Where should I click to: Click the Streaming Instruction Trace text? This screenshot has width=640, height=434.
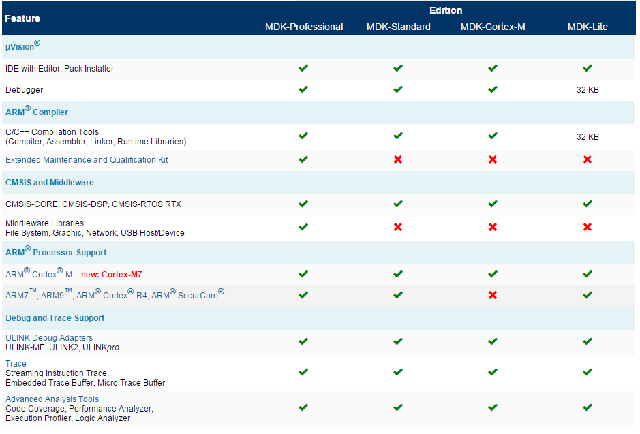pyautogui.click(x=57, y=373)
